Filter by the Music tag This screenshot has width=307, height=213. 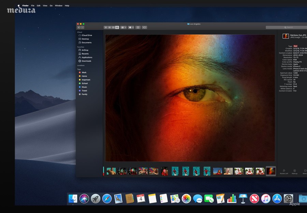click(x=83, y=87)
